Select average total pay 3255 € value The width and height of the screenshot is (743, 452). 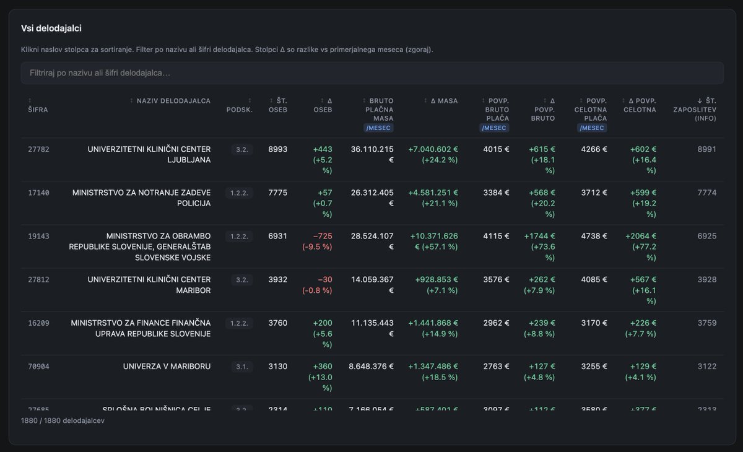coord(594,366)
